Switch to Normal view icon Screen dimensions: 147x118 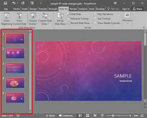coord(80,116)
